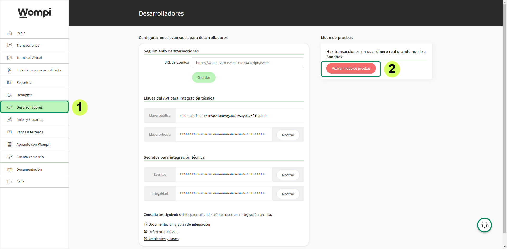Open the Referencia del API link
The width and height of the screenshot is (507, 249).
pos(163,232)
